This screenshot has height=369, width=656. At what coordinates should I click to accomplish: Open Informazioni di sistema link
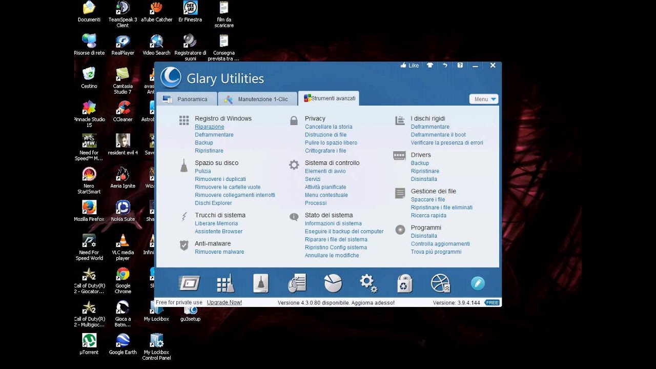click(x=333, y=223)
